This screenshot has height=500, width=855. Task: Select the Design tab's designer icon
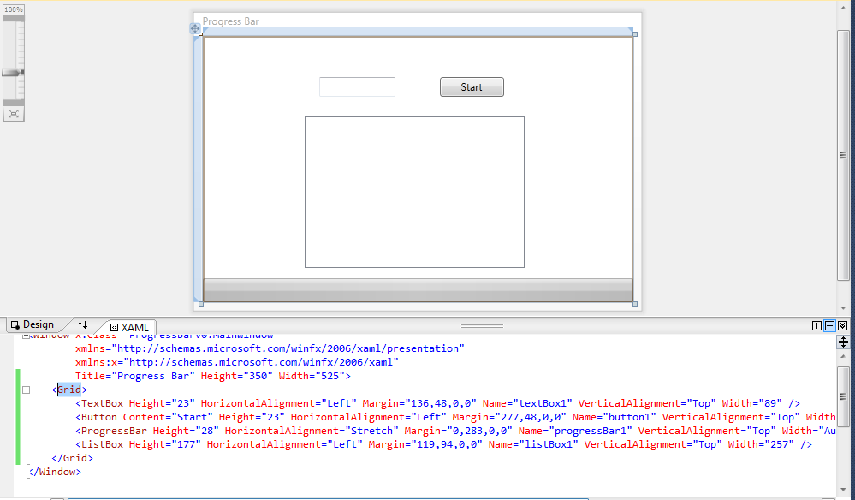coord(14,324)
